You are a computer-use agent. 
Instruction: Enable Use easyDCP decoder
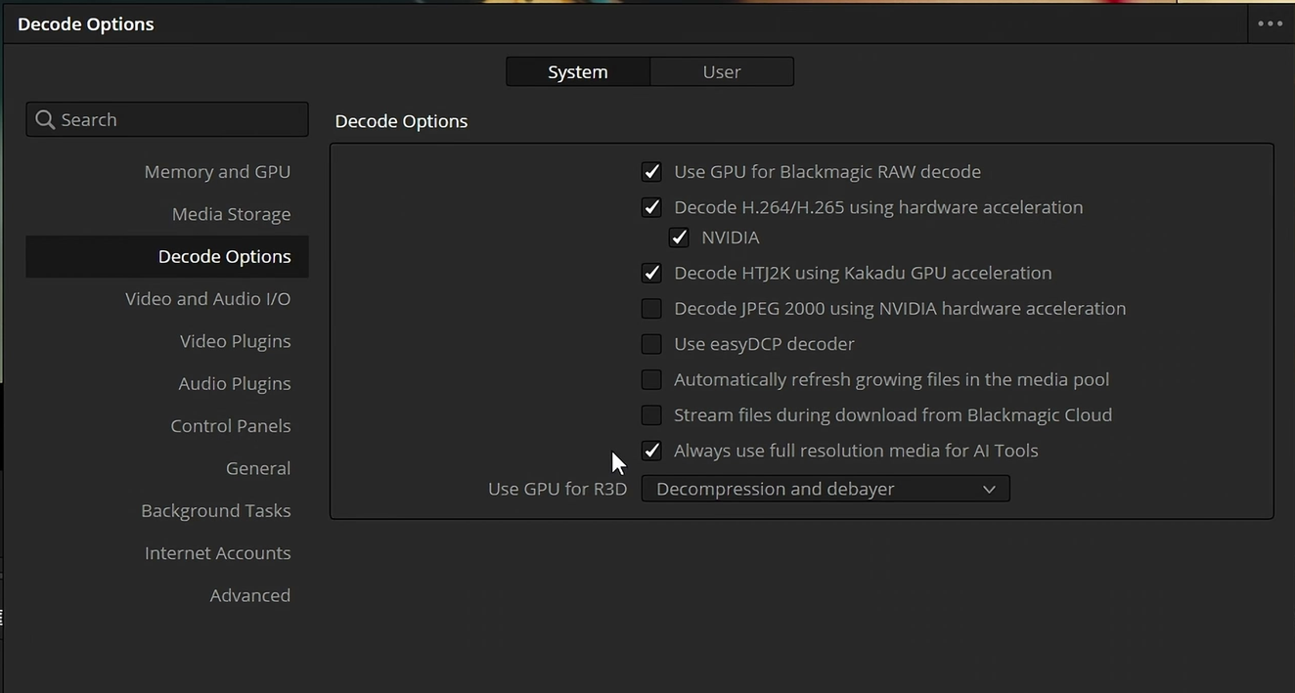[651, 344]
